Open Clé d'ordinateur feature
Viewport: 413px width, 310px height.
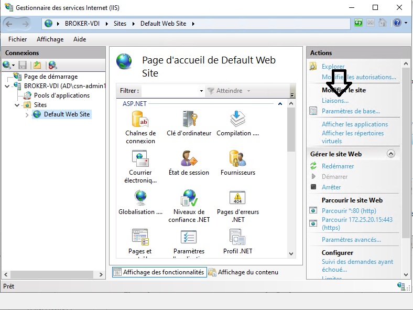(x=189, y=123)
